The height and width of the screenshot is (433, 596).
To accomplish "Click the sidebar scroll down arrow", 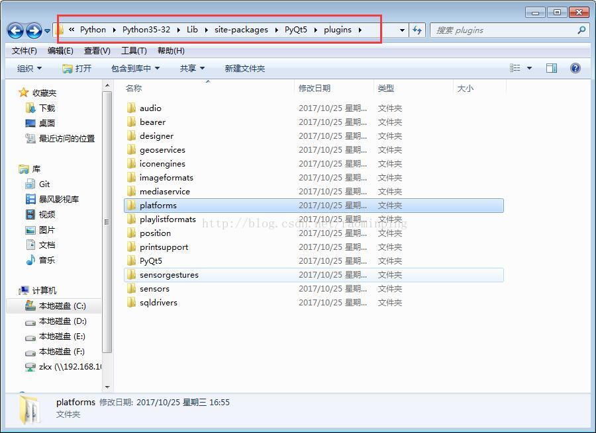I will (x=107, y=387).
